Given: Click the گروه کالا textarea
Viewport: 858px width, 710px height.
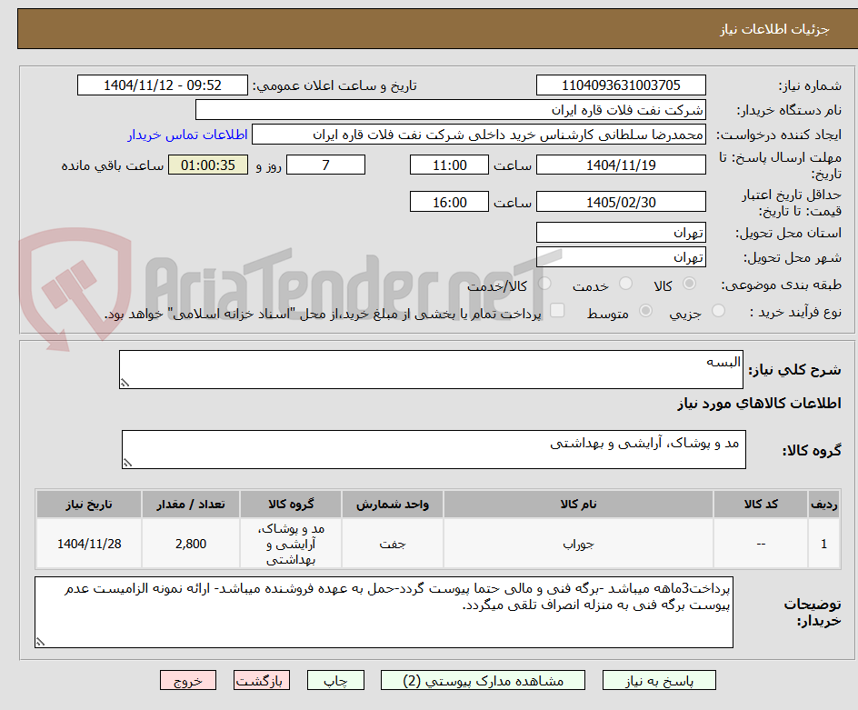Looking at the screenshot, I should click(x=434, y=449).
